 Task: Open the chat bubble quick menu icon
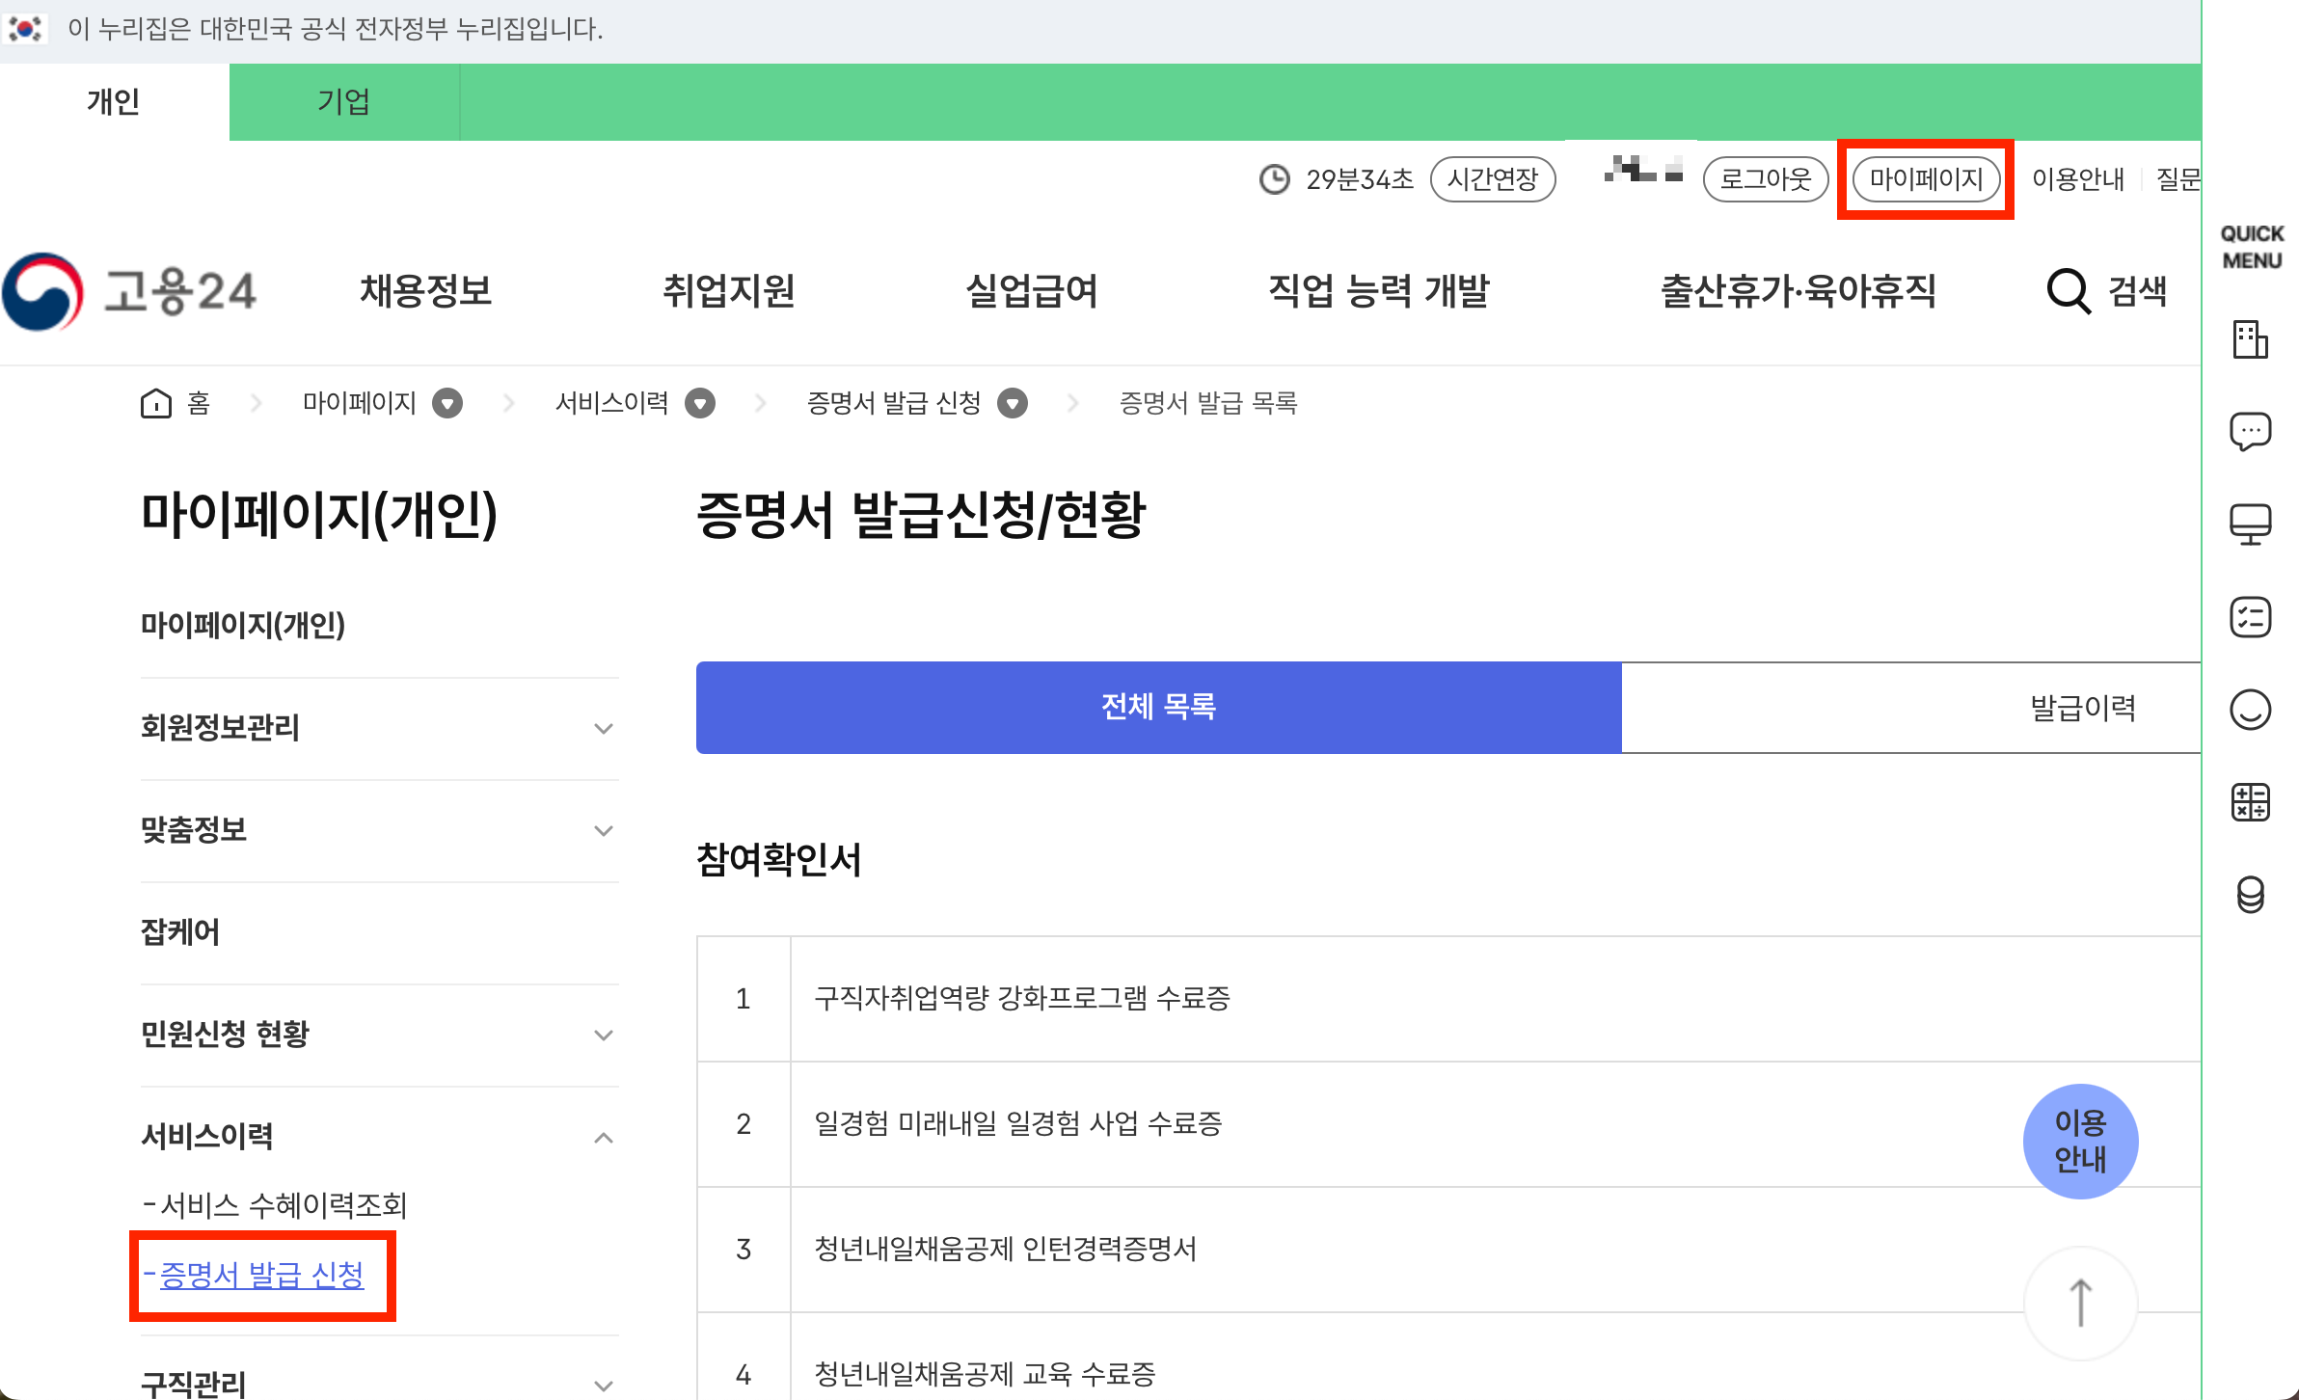click(2250, 431)
